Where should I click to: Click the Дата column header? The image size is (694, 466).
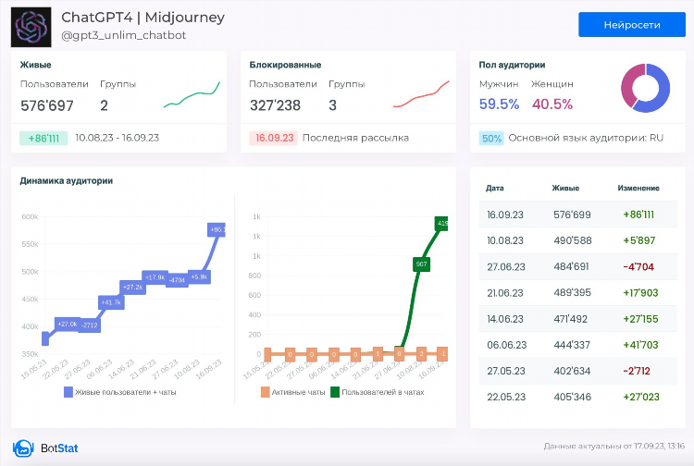click(494, 188)
